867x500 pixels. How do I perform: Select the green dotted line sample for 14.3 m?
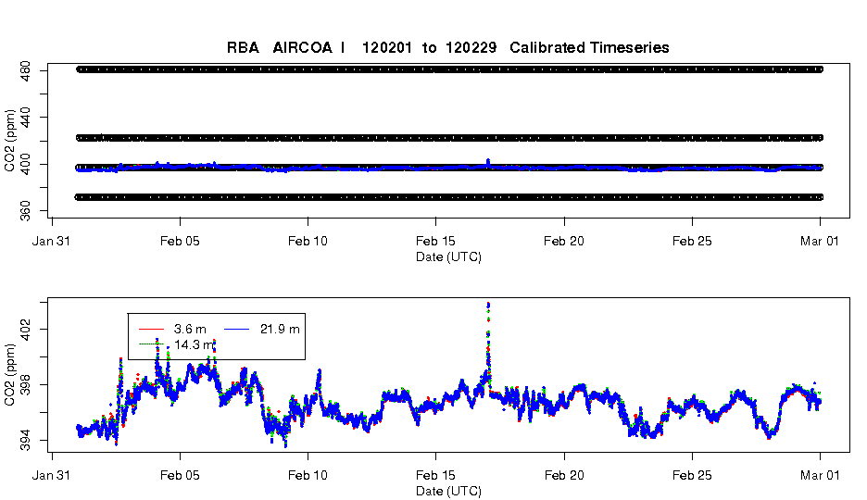point(152,344)
